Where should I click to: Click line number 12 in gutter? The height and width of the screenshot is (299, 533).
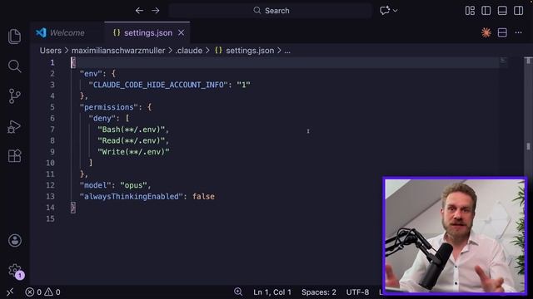coord(50,185)
